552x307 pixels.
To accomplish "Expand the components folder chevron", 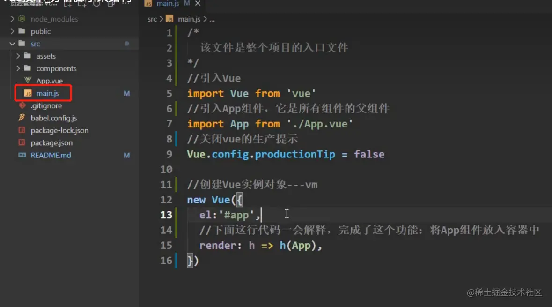I will point(18,68).
